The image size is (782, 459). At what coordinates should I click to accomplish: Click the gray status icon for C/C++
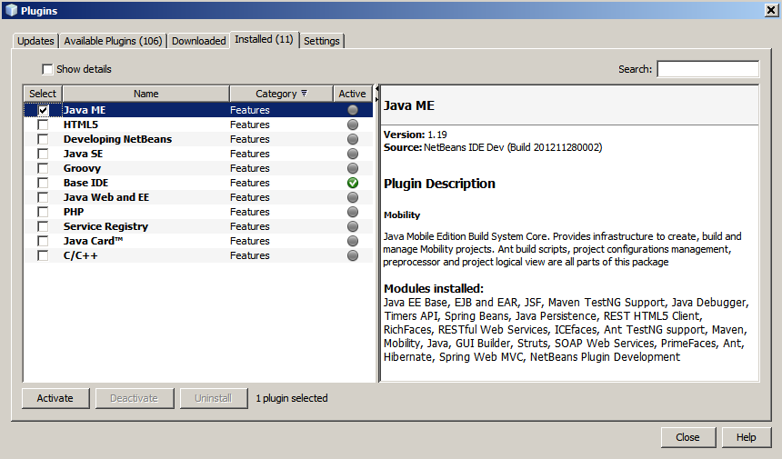point(353,255)
